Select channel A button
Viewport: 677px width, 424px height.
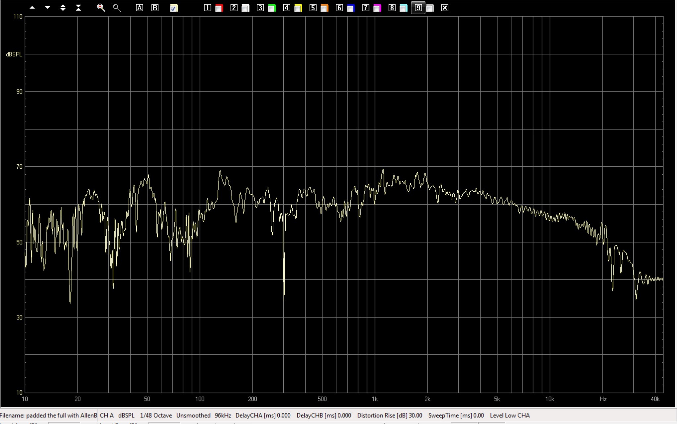click(140, 8)
